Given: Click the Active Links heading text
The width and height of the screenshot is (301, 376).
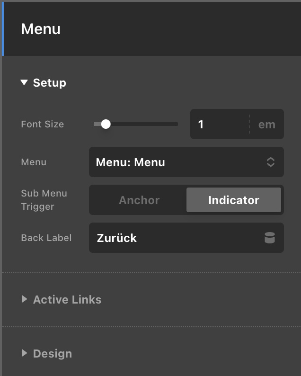Looking at the screenshot, I should (67, 299).
